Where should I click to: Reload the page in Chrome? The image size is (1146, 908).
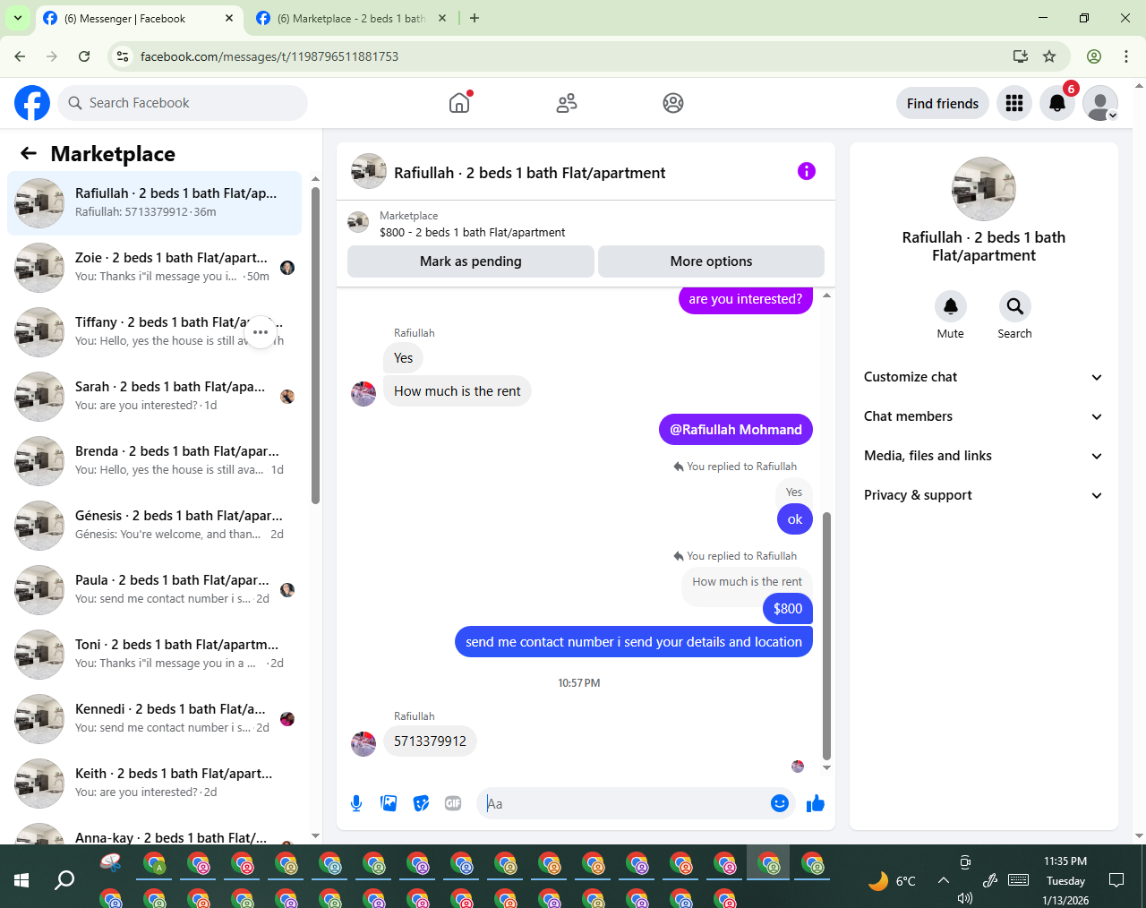point(84,56)
